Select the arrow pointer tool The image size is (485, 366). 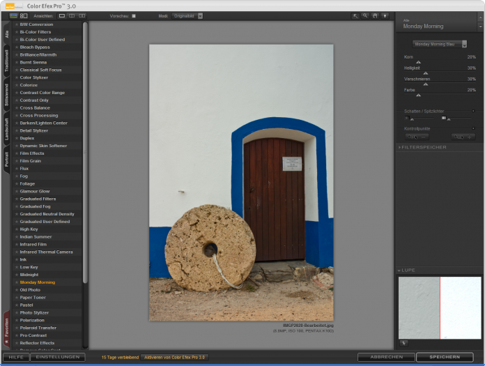pyautogui.click(x=355, y=15)
